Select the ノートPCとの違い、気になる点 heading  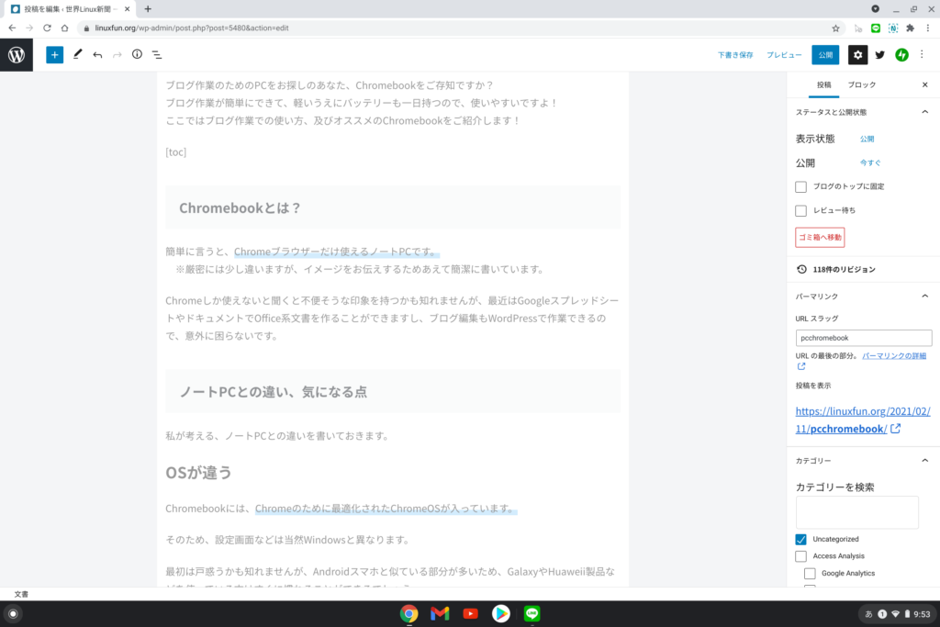[393, 391]
